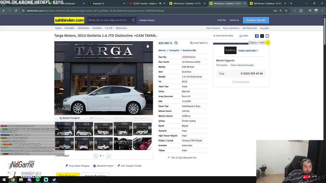Open Steam from the taskbar
This screenshot has width=326, height=183.
click(54, 180)
